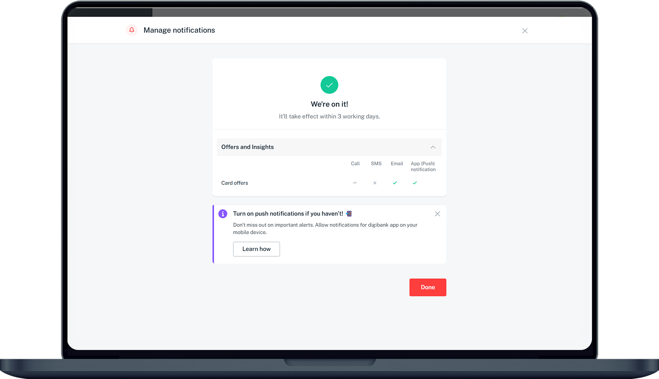This screenshot has width=659, height=379.
Task: Click the dash under Call column
Action: click(355, 183)
